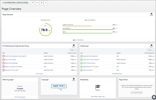
Task: Open the CMS toolbar button
Action: tap(37, 3)
